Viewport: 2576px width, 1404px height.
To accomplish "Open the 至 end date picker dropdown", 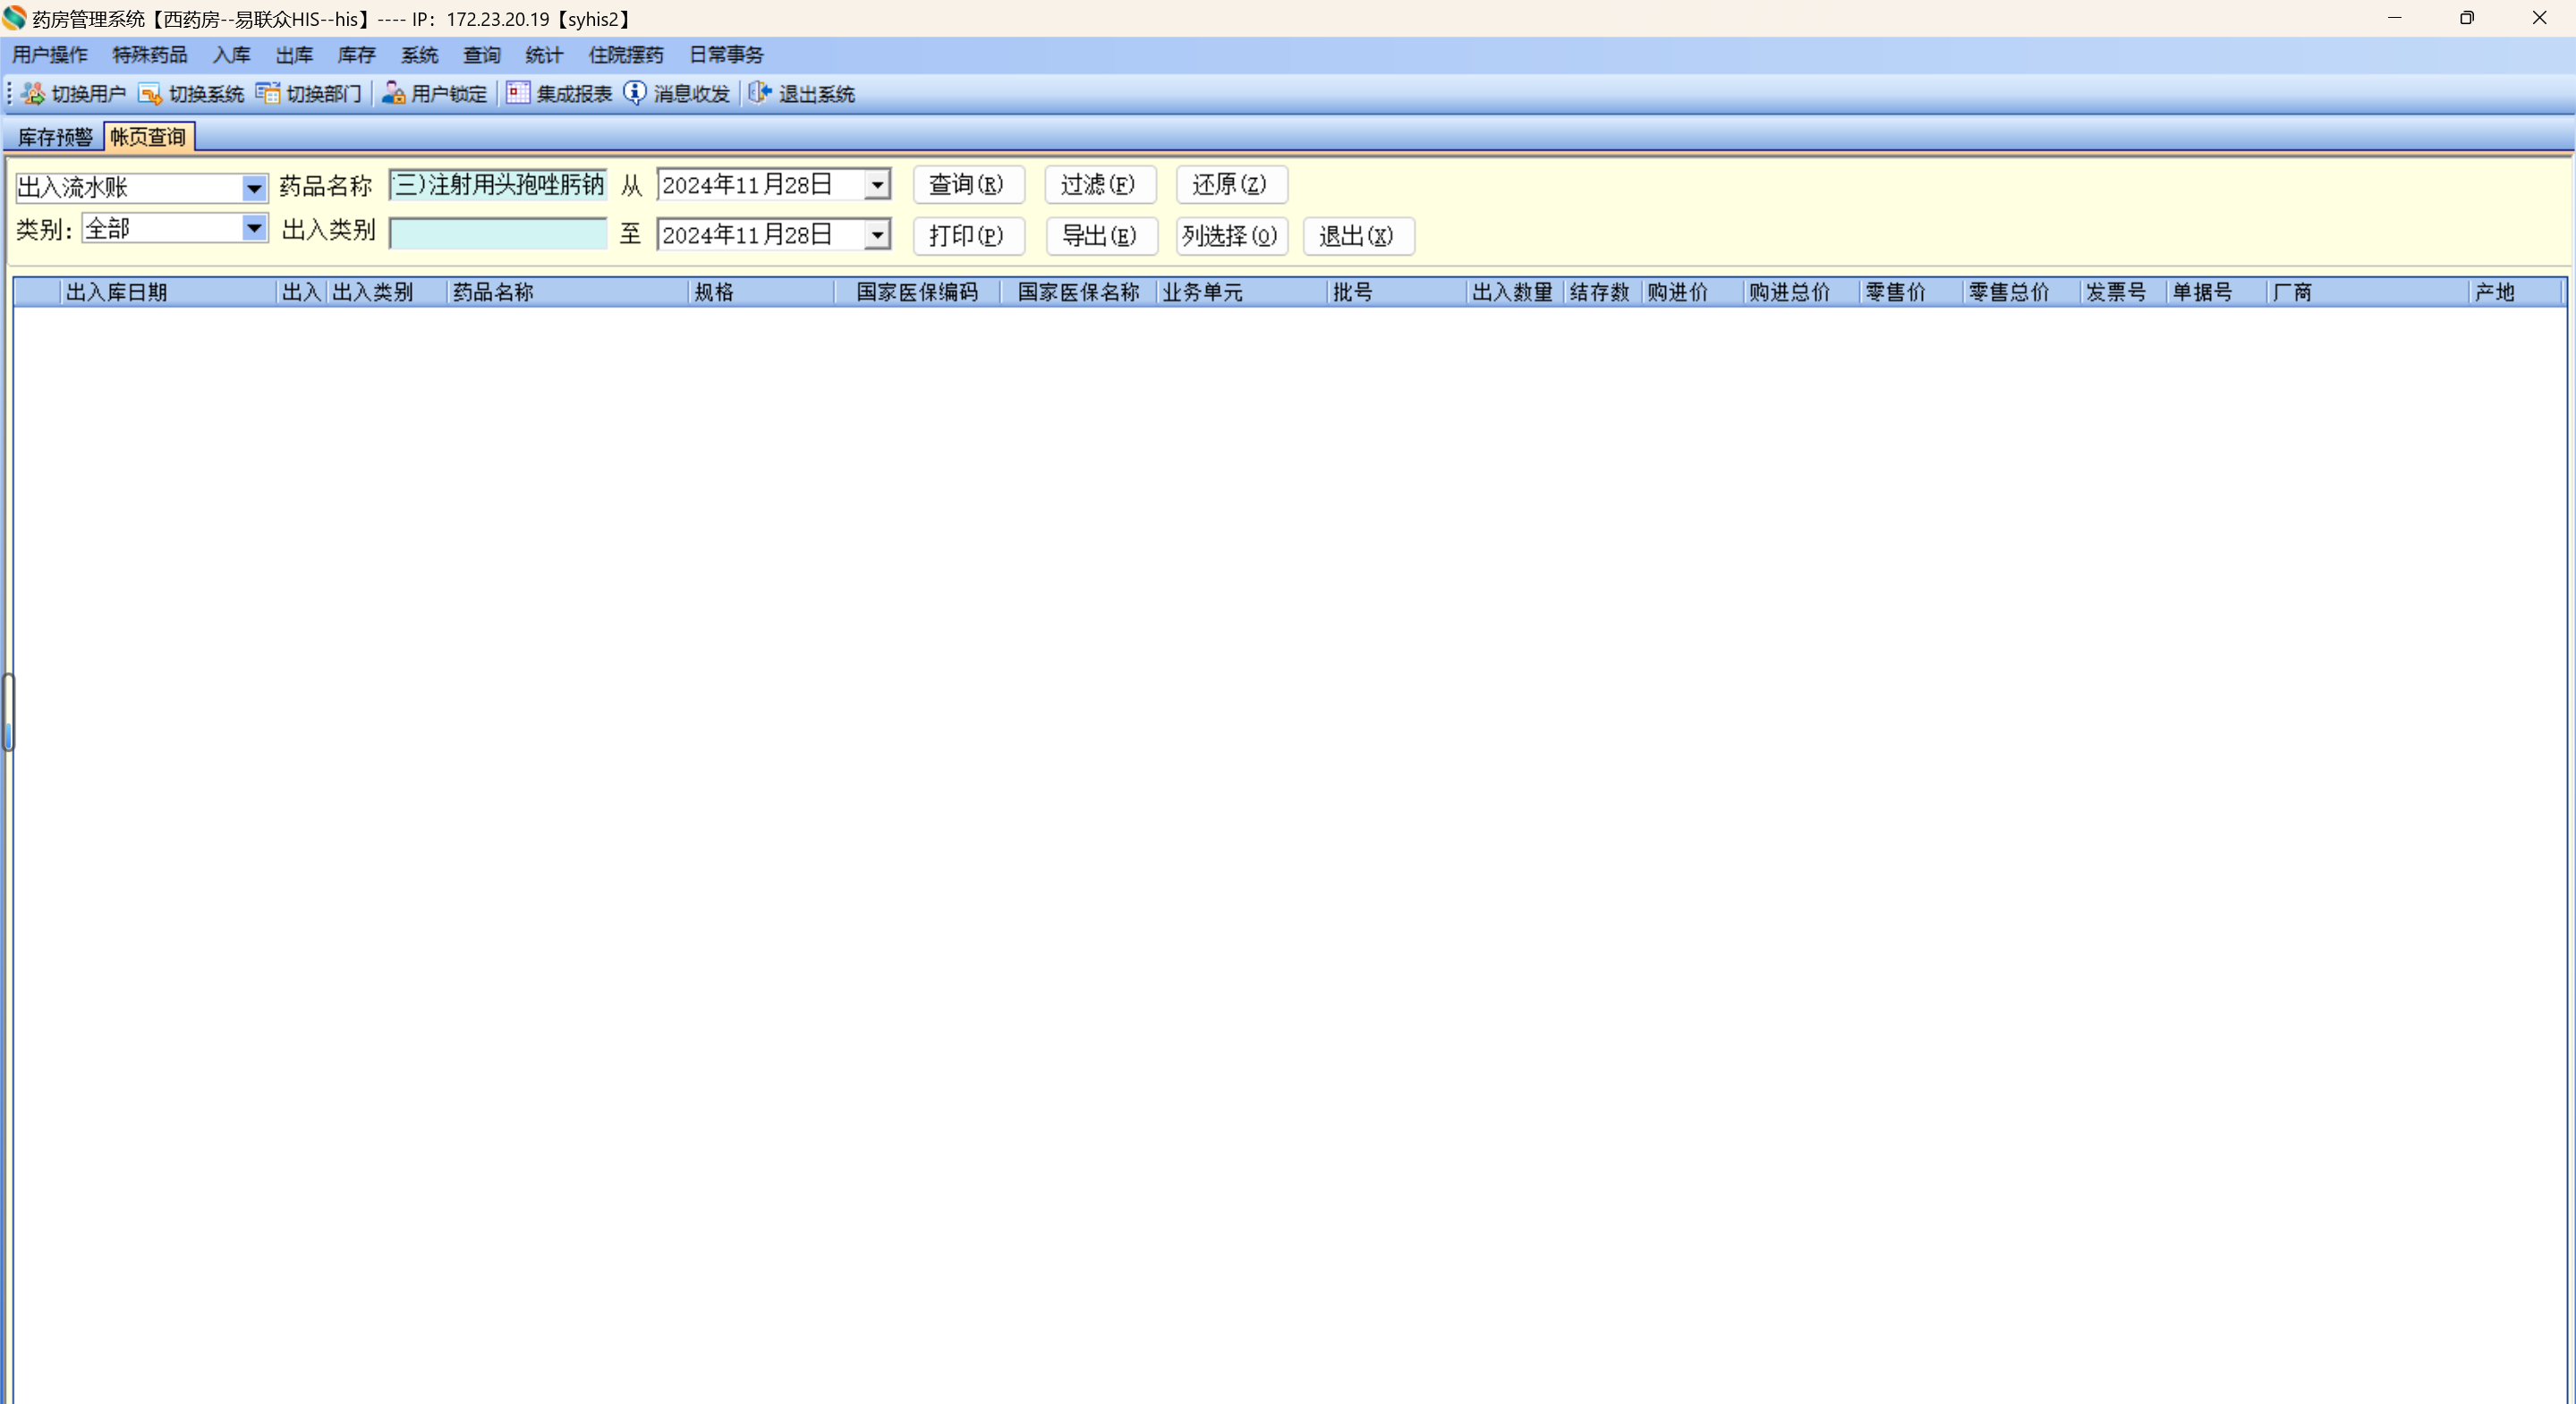I will click(x=877, y=235).
